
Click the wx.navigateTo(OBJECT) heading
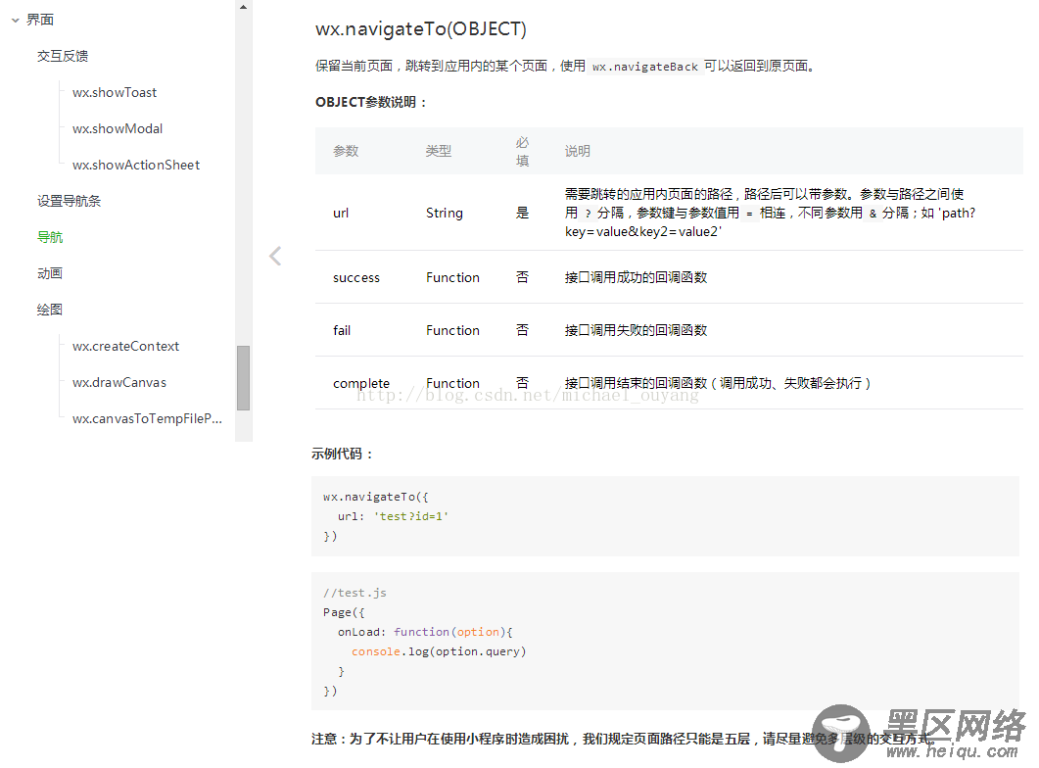coord(421,29)
